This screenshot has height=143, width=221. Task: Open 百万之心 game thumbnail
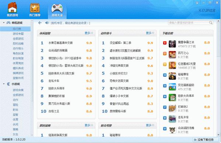pyautogui.click(x=172, y=54)
